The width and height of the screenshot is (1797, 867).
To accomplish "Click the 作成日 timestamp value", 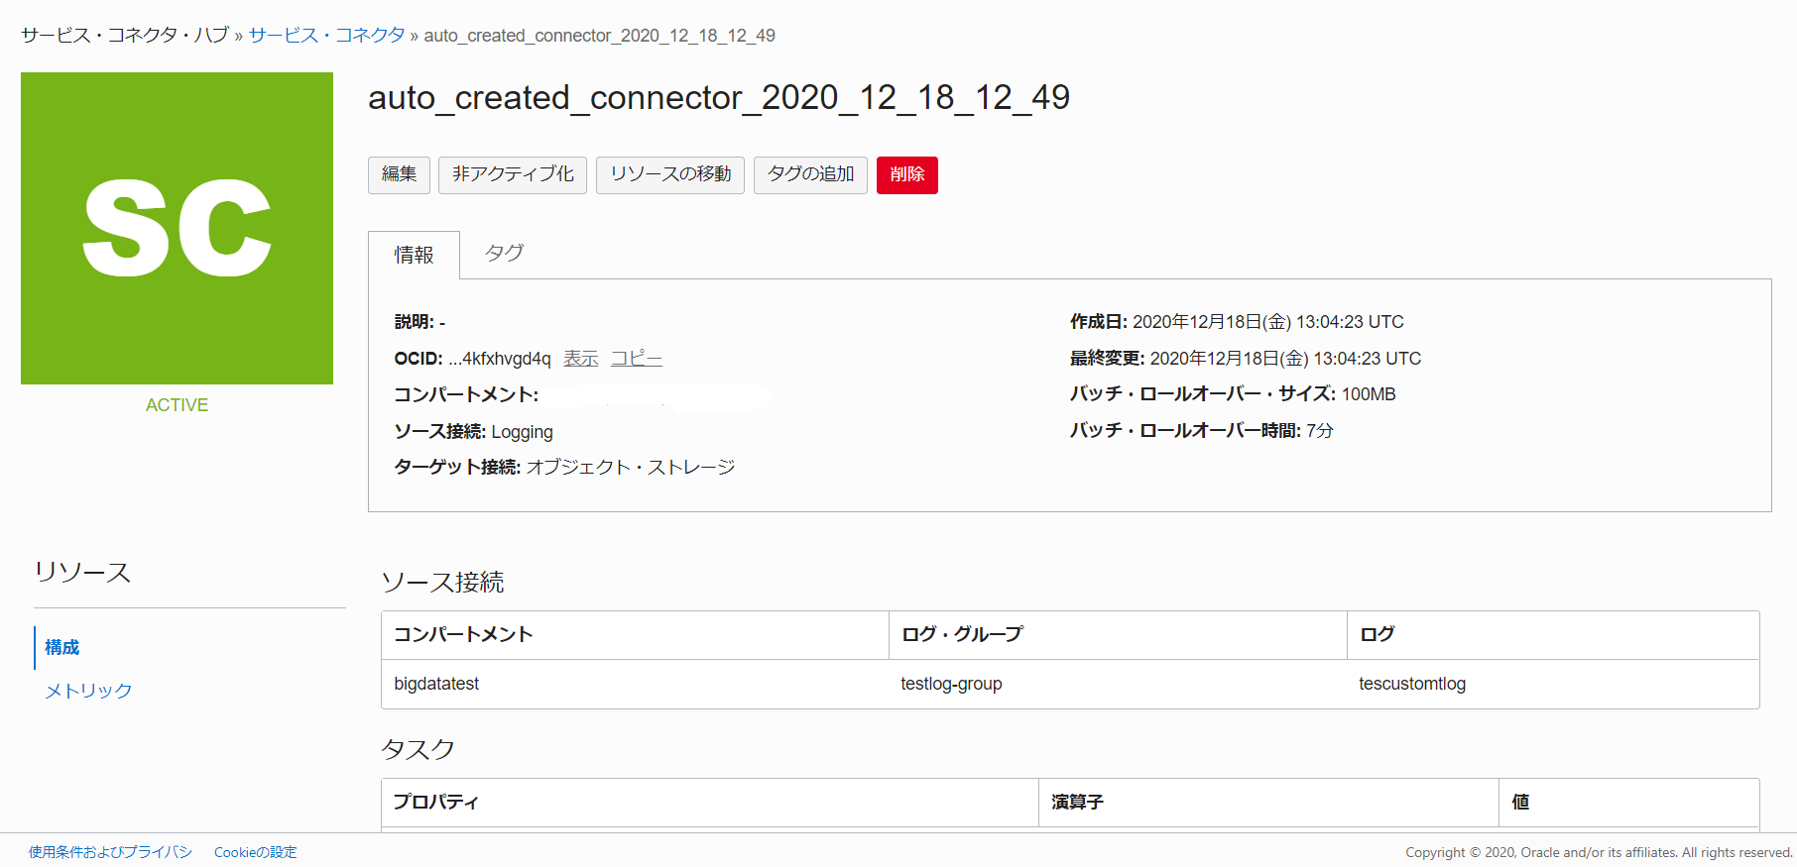I will click(x=1268, y=322).
